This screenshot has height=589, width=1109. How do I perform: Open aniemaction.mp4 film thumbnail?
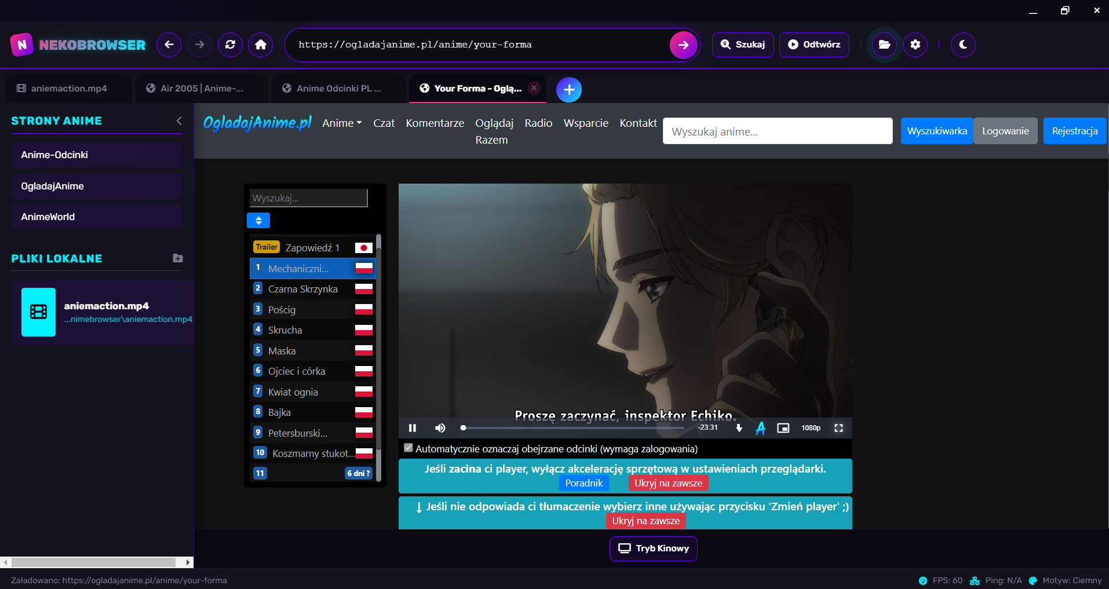38,312
